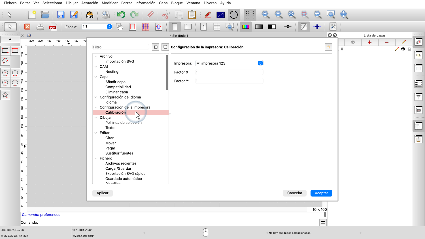Select the star shape tool
The width and height of the screenshot is (425, 239).
tap(5, 95)
